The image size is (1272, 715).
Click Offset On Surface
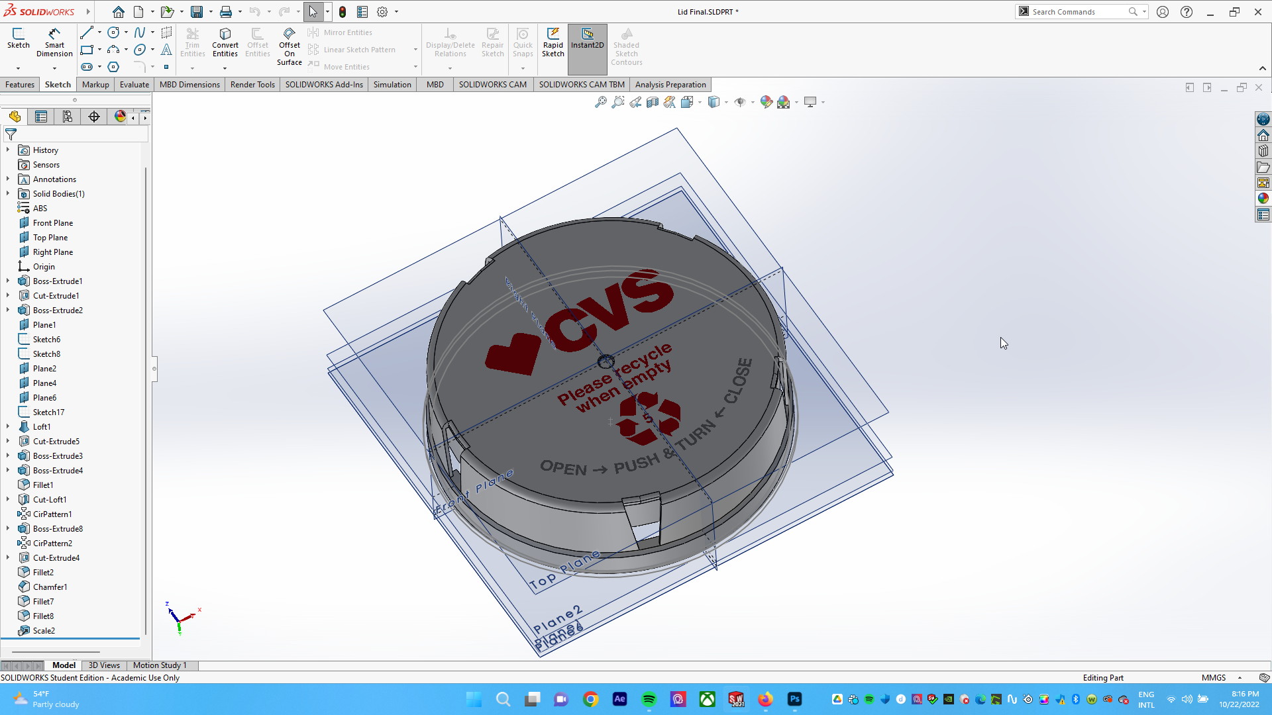click(290, 46)
